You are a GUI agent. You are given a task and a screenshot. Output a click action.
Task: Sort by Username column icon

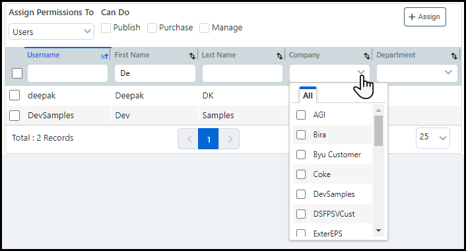[x=104, y=56]
